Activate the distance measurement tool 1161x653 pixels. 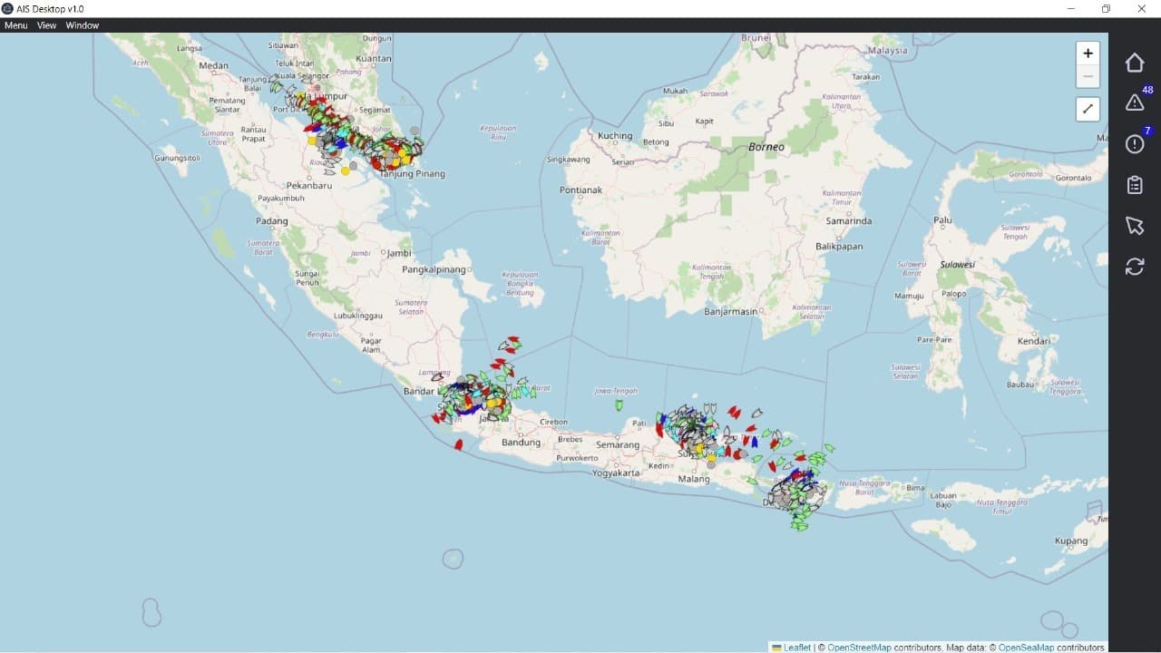click(1088, 109)
